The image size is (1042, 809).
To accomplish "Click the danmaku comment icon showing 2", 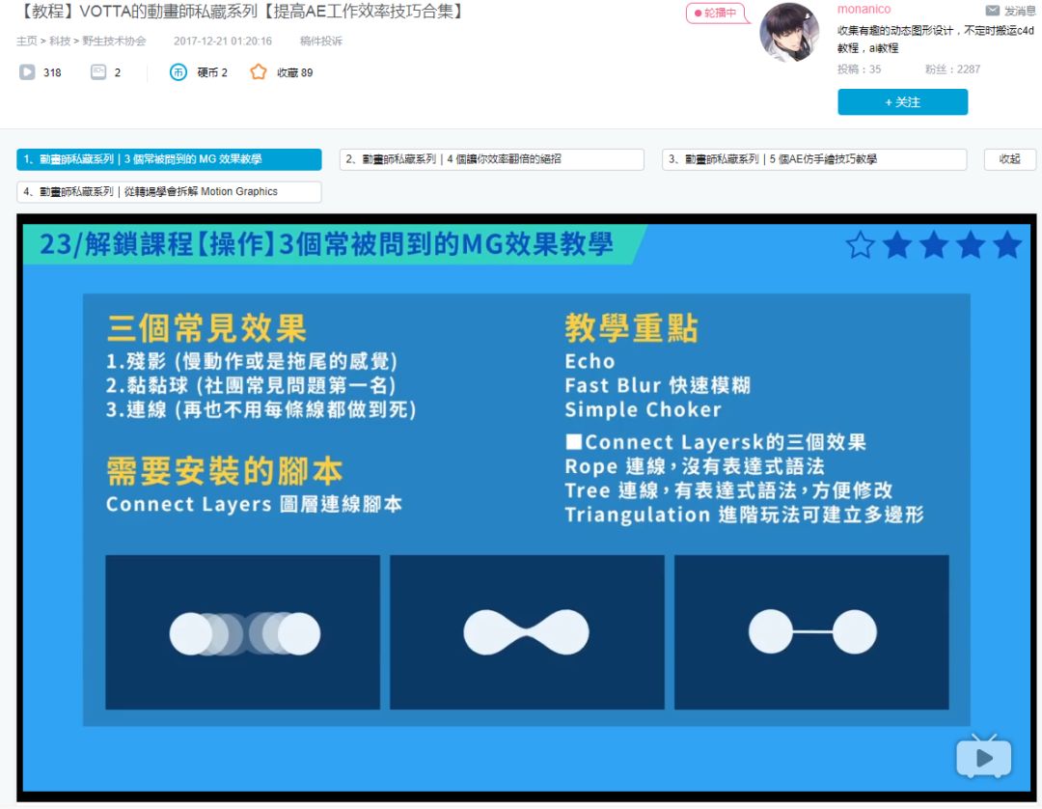I will pyautogui.click(x=98, y=71).
